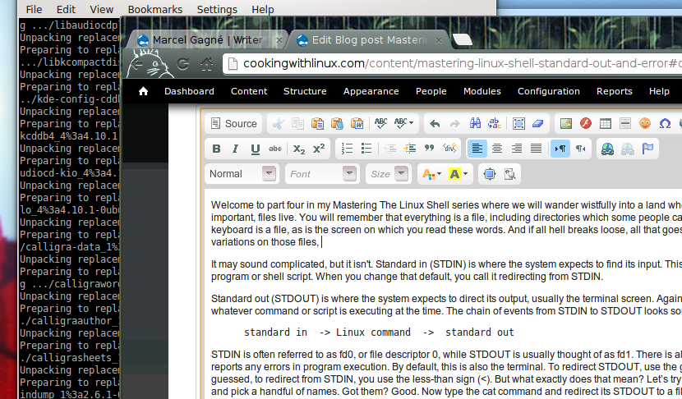Click the Copy icon in editor toolbar
The image size is (682, 399).
coord(297,124)
